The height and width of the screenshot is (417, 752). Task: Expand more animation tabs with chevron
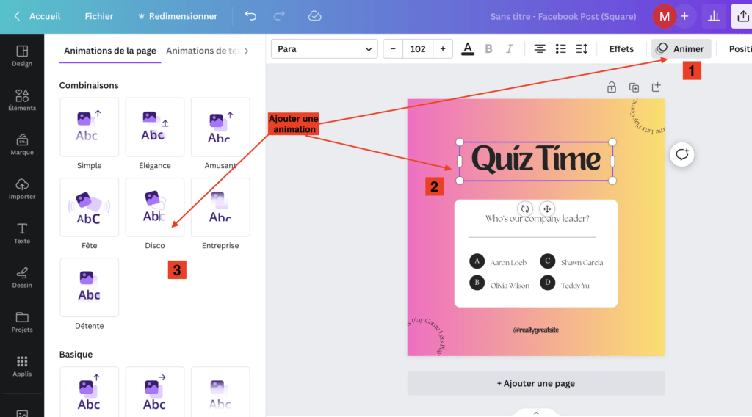(246, 51)
